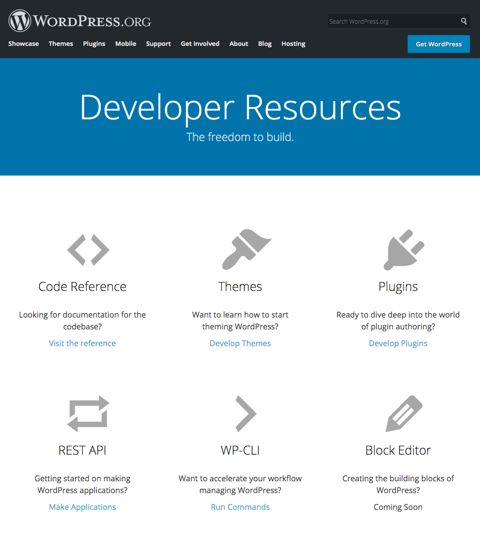
Task: Click the Themes section heading
Action: [240, 287]
